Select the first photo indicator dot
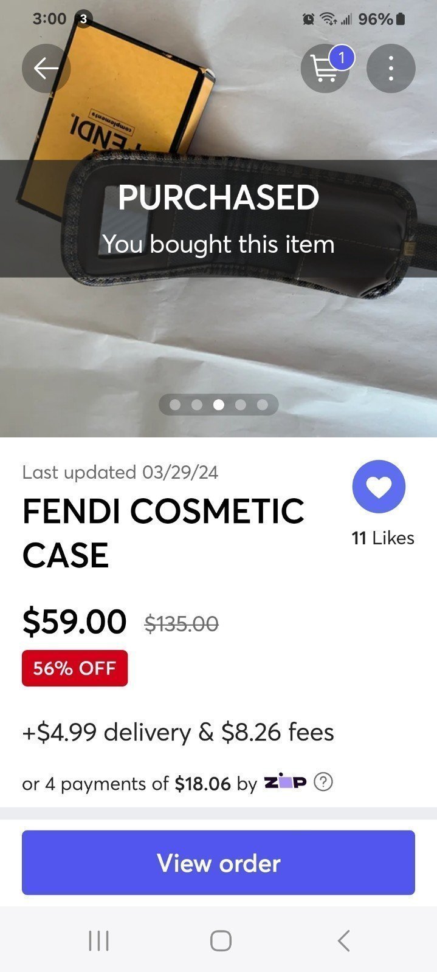The width and height of the screenshot is (437, 972). 175,405
